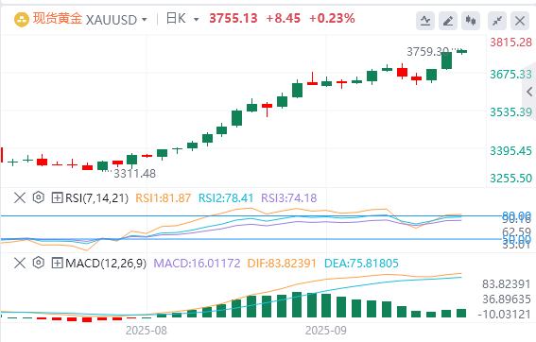
Task: Open the XAUUSD symbol dropdown arrow
Action: 145,20
